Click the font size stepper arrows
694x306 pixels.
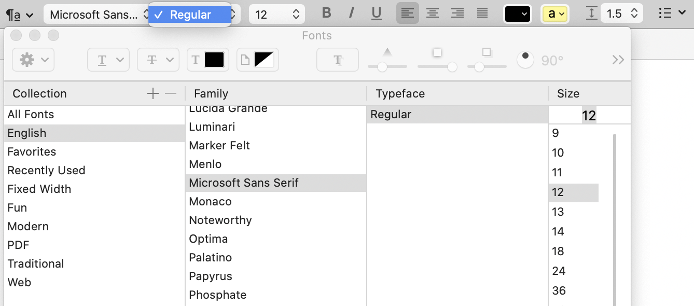296,15
